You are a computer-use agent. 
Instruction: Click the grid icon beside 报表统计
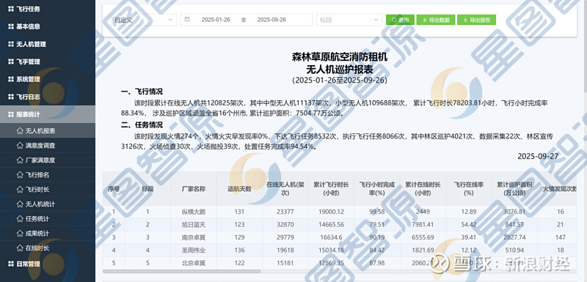point(10,114)
